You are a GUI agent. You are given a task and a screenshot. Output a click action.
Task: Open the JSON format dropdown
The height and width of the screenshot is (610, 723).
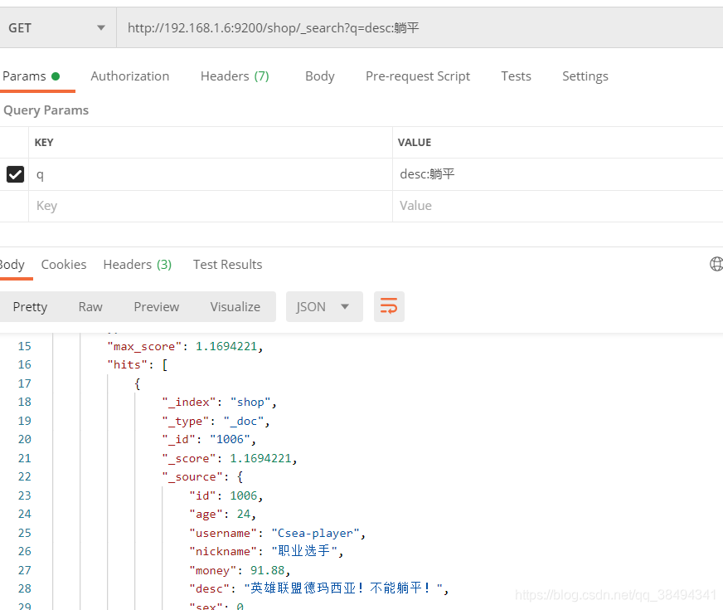tap(323, 307)
